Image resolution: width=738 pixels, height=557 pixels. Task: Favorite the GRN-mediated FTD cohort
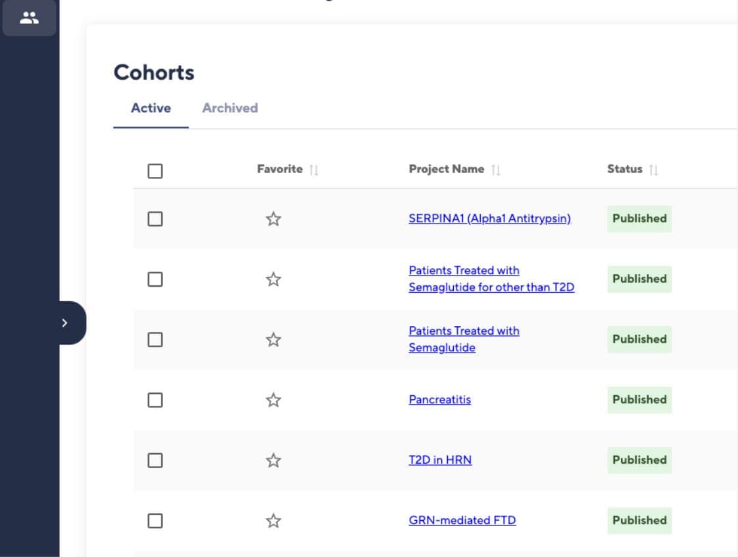(274, 521)
